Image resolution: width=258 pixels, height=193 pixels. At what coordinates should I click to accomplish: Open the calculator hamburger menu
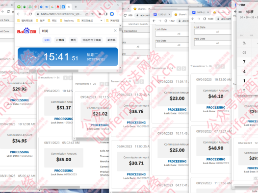tap(240, 12)
